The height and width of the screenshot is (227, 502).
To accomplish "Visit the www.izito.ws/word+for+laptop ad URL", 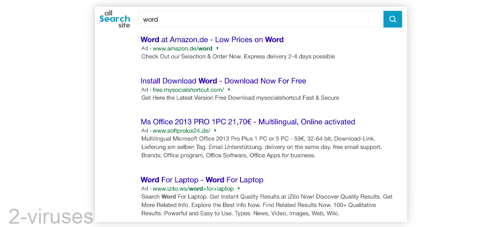I will pyautogui.click(x=193, y=189).
